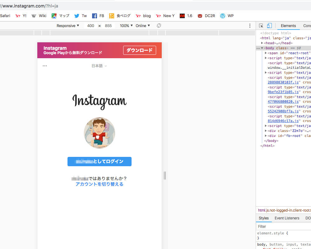This screenshot has height=249, width=311.
Task: Open the 814d6946c17a.js script link
Action: pos(283,121)
